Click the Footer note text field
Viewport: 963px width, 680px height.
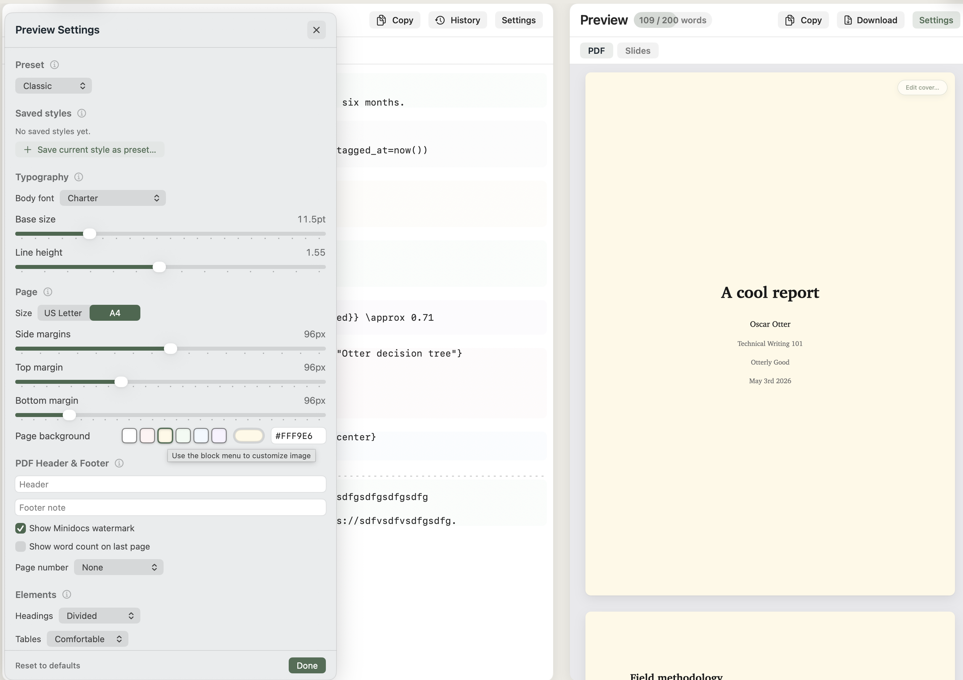pos(170,507)
